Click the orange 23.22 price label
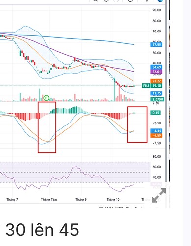The height and width of the screenshot is (246, 191). click(x=156, y=81)
